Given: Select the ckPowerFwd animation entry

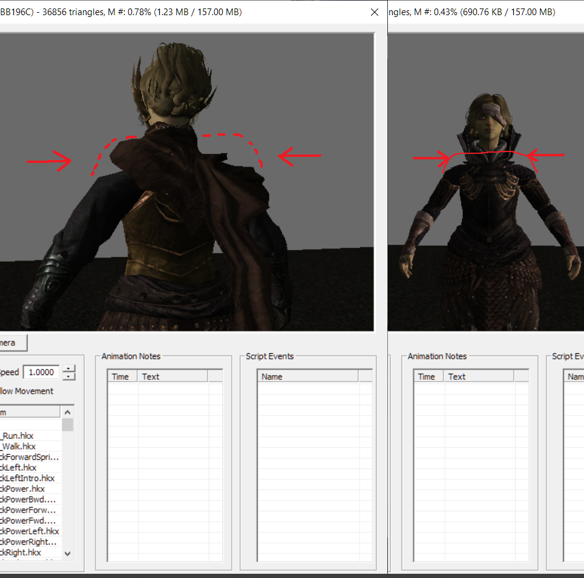Looking at the screenshot, I should tap(30, 520).
